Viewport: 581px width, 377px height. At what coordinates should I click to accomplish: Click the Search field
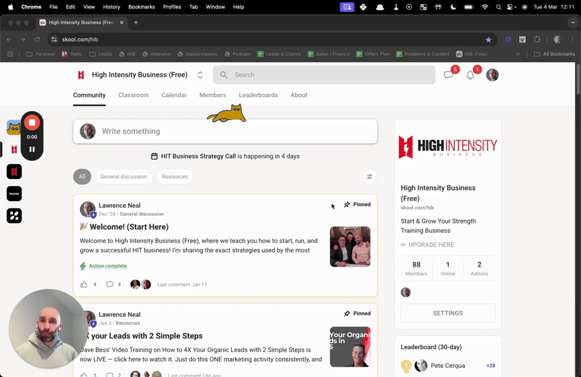pos(324,75)
